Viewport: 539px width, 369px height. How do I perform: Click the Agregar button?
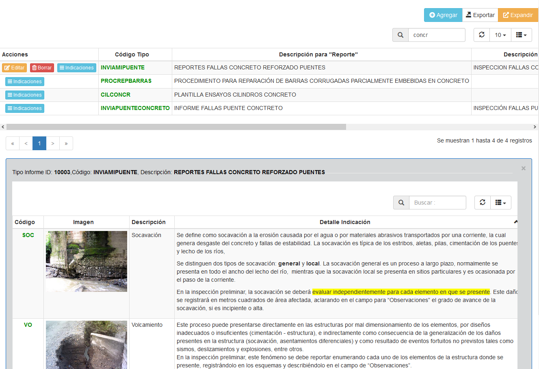(x=443, y=15)
